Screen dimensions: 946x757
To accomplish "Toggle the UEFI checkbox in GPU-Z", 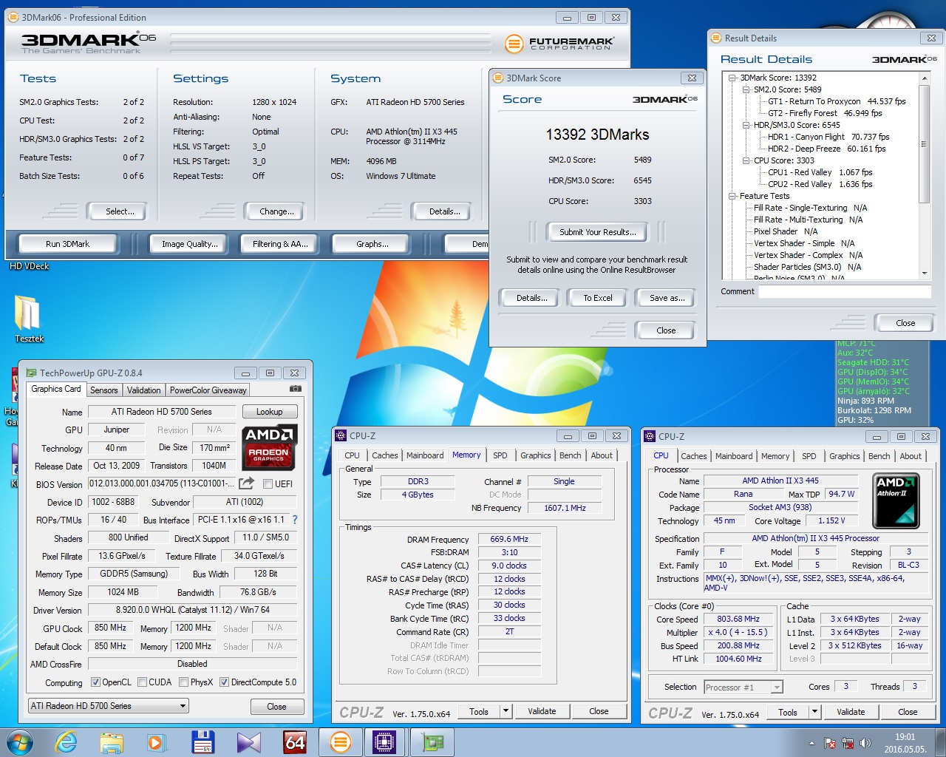I will click(269, 483).
